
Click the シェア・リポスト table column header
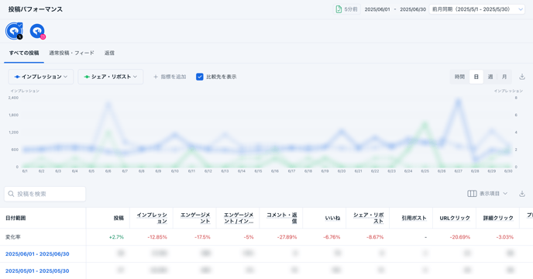369,218
